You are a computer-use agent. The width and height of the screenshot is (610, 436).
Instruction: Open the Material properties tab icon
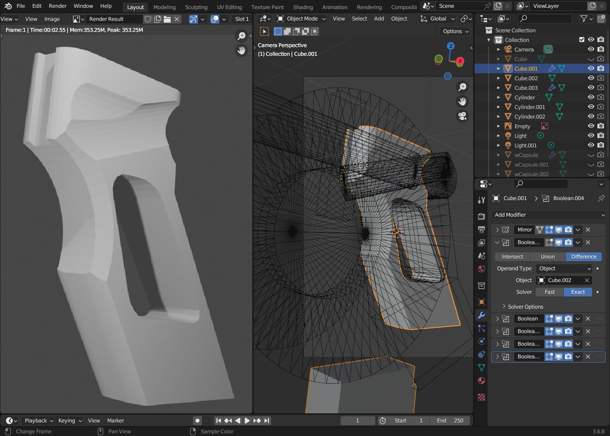pos(481,380)
